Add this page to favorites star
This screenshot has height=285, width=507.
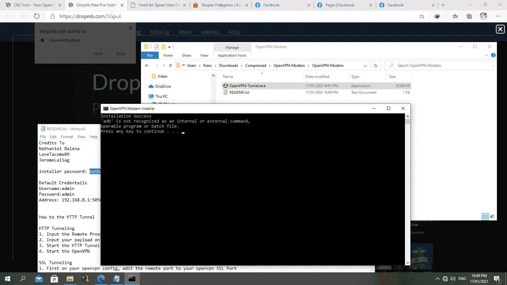[422, 16]
